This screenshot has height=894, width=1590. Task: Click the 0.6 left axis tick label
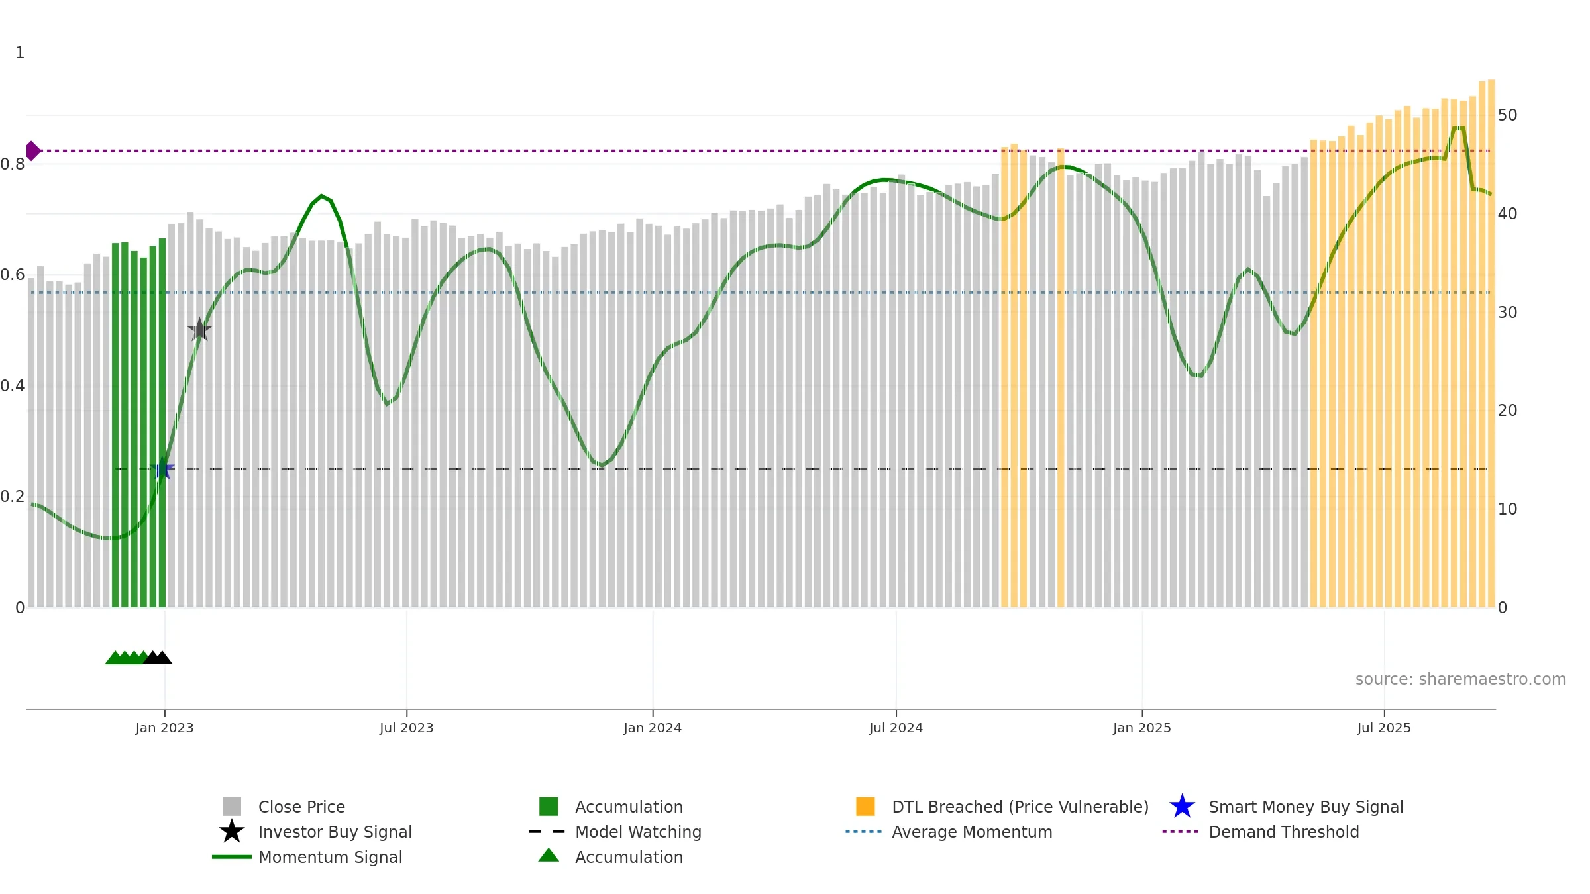[13, 275]
